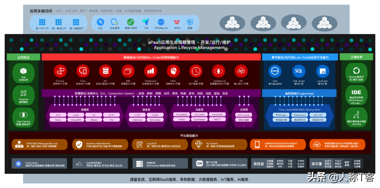Image resolution: width=380 pixels, height=188 pixels.
Task: Click the Template 通用模板 icon
Action: pyautogui.click(x=24, y=93)
